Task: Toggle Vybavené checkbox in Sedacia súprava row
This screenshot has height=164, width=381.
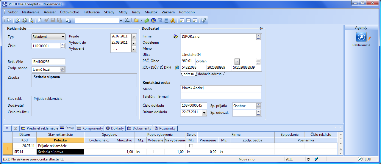Action: tap(155, 152)
